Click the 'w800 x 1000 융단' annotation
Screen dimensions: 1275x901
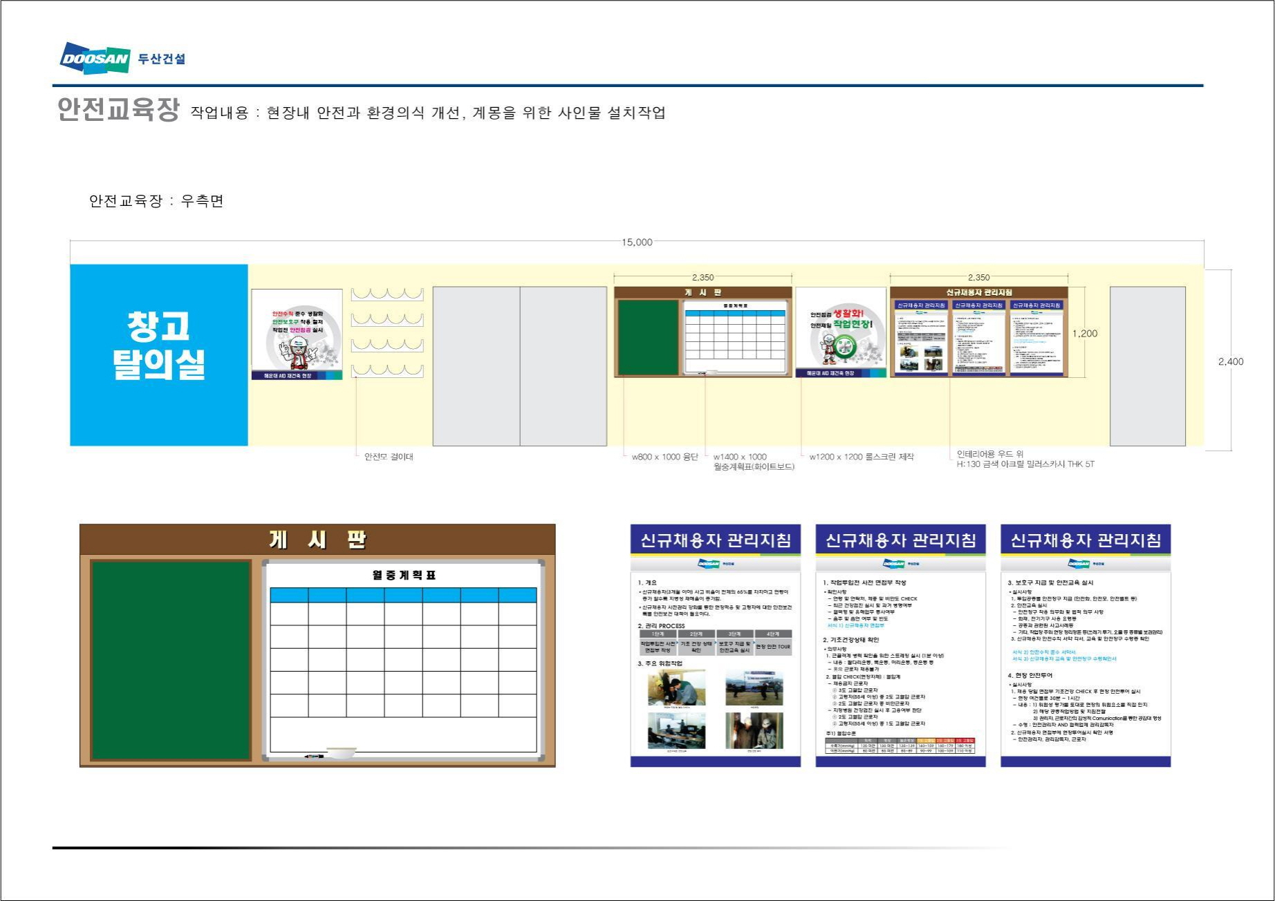pyautogui.click(x=664, y=457)
